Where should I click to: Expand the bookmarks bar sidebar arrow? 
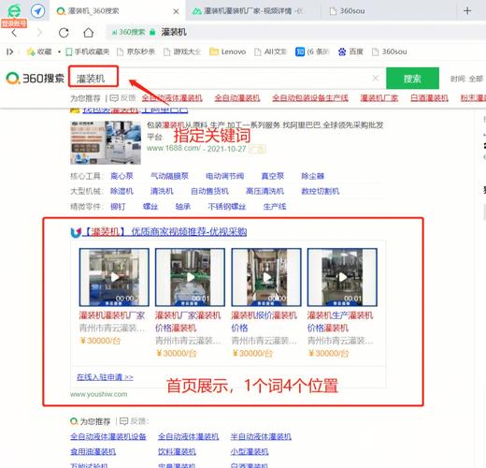10,51
